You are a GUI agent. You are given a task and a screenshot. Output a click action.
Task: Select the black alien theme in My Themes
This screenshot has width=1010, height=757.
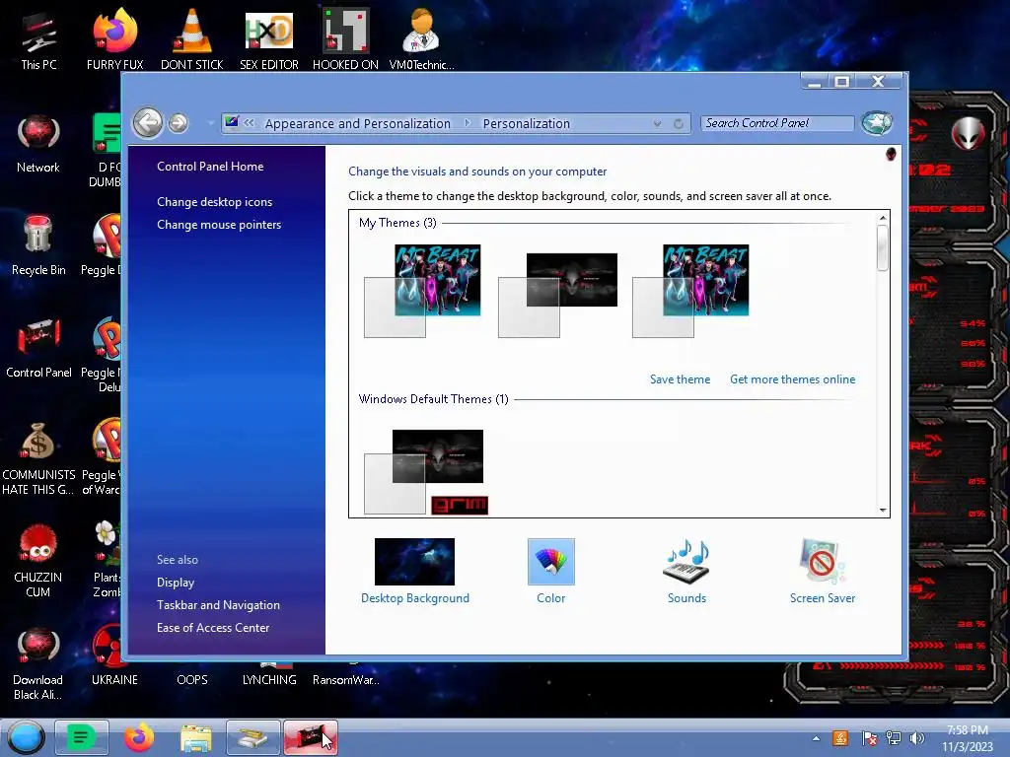(x=558, y=295)
